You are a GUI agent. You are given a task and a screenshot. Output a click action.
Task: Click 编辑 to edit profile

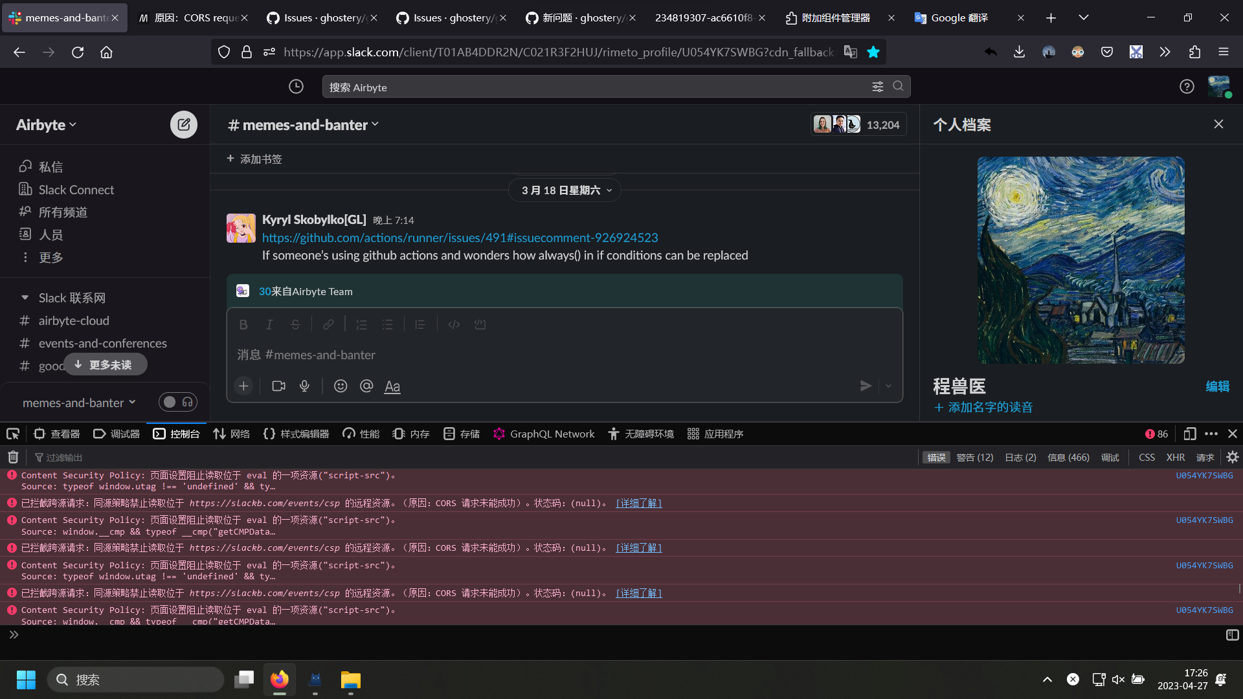1217,386
